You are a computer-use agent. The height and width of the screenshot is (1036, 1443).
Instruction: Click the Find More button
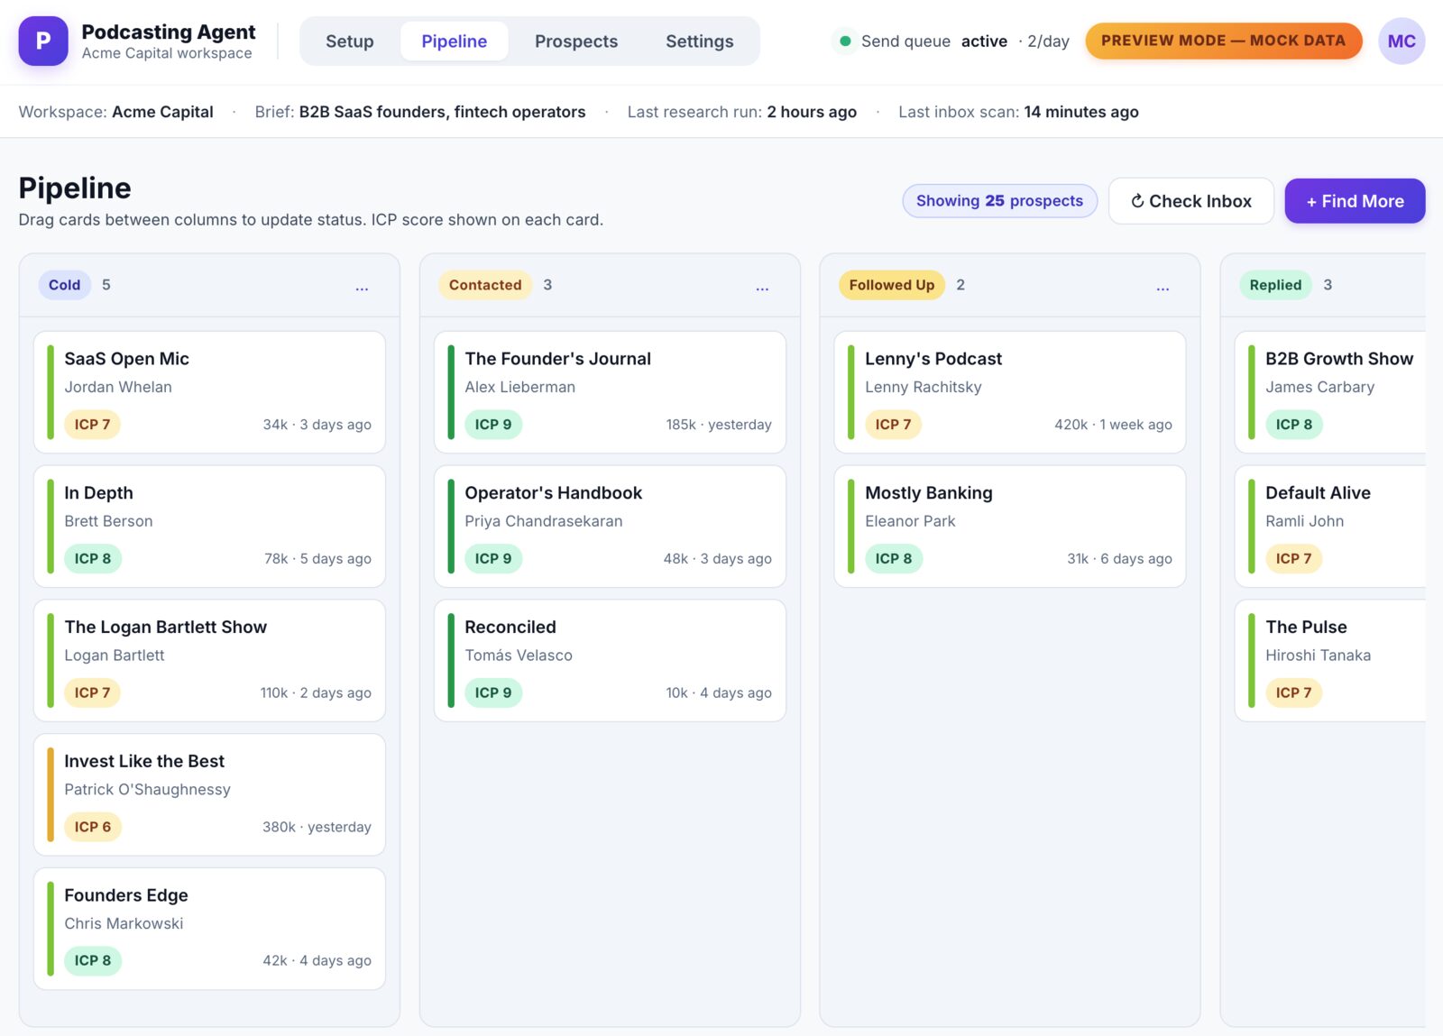click(1355, 201)
